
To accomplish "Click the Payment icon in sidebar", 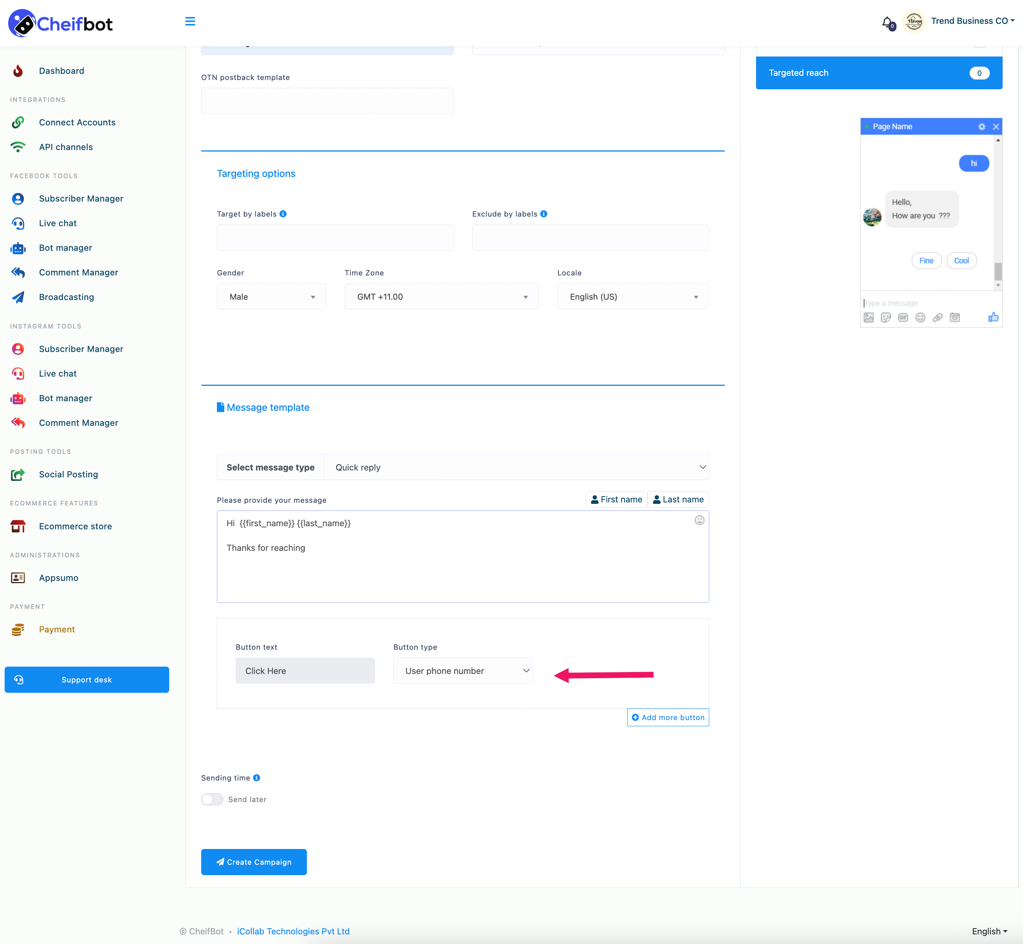I will click(20, 629).
